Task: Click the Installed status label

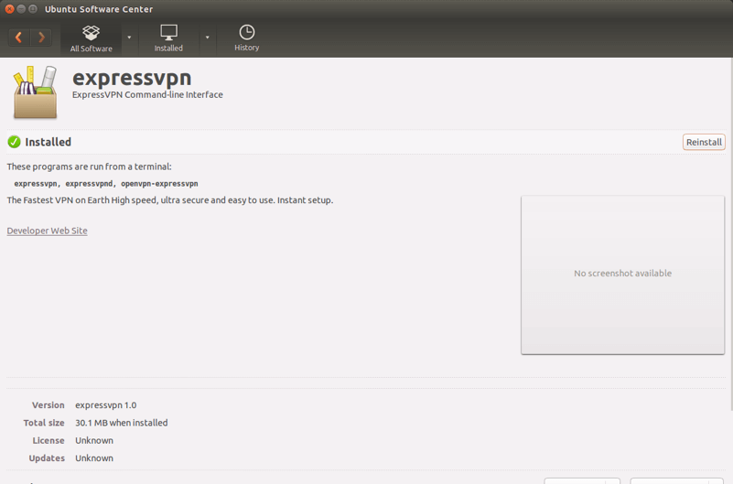Action: coord(49,142)
